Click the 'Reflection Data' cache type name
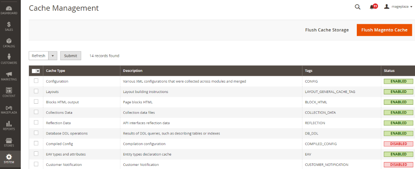Screen dimensions: 415x169 click(x=58, y=123)
